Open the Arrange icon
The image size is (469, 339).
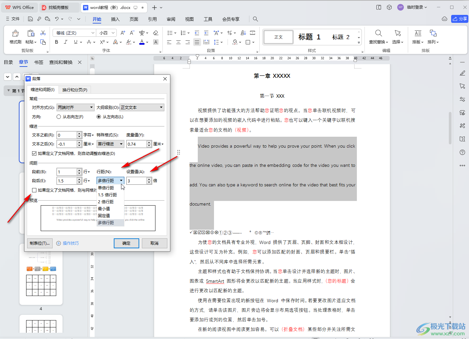click(433, 33)
